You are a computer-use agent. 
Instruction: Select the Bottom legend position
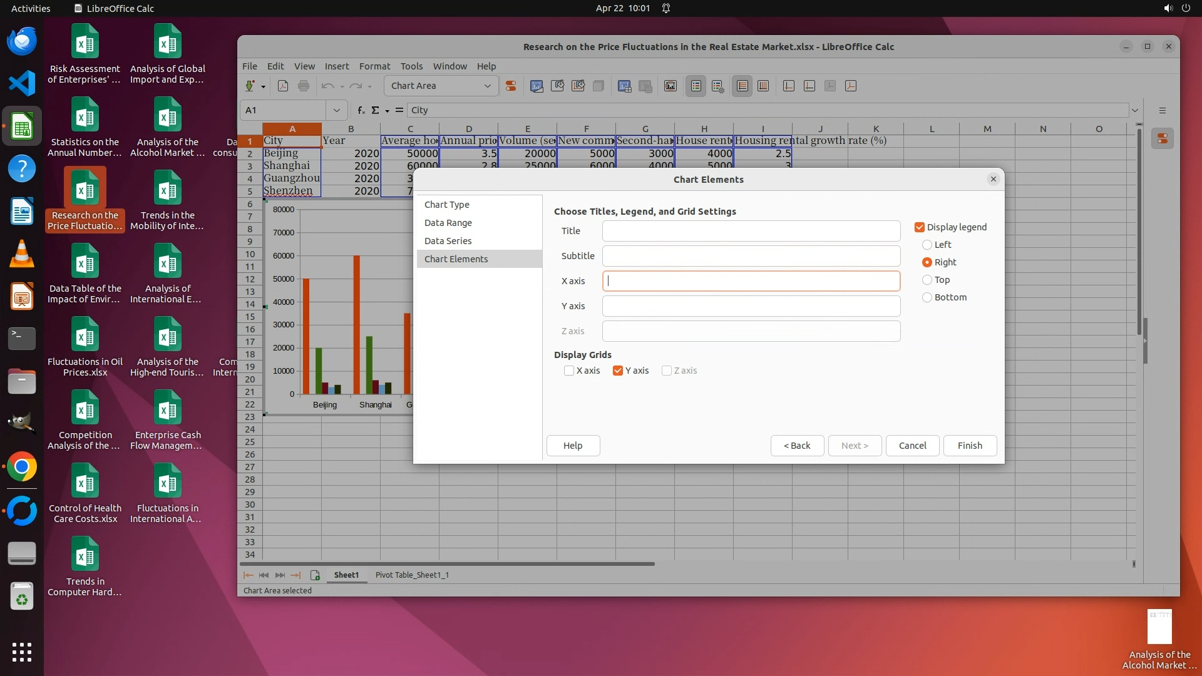click(x=927, y=297)
